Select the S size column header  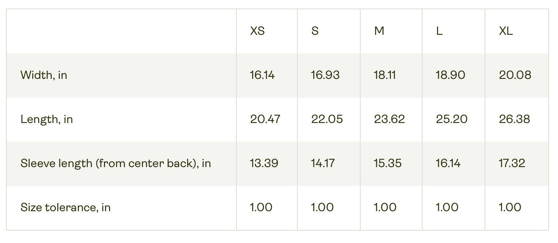pos(314,31)
